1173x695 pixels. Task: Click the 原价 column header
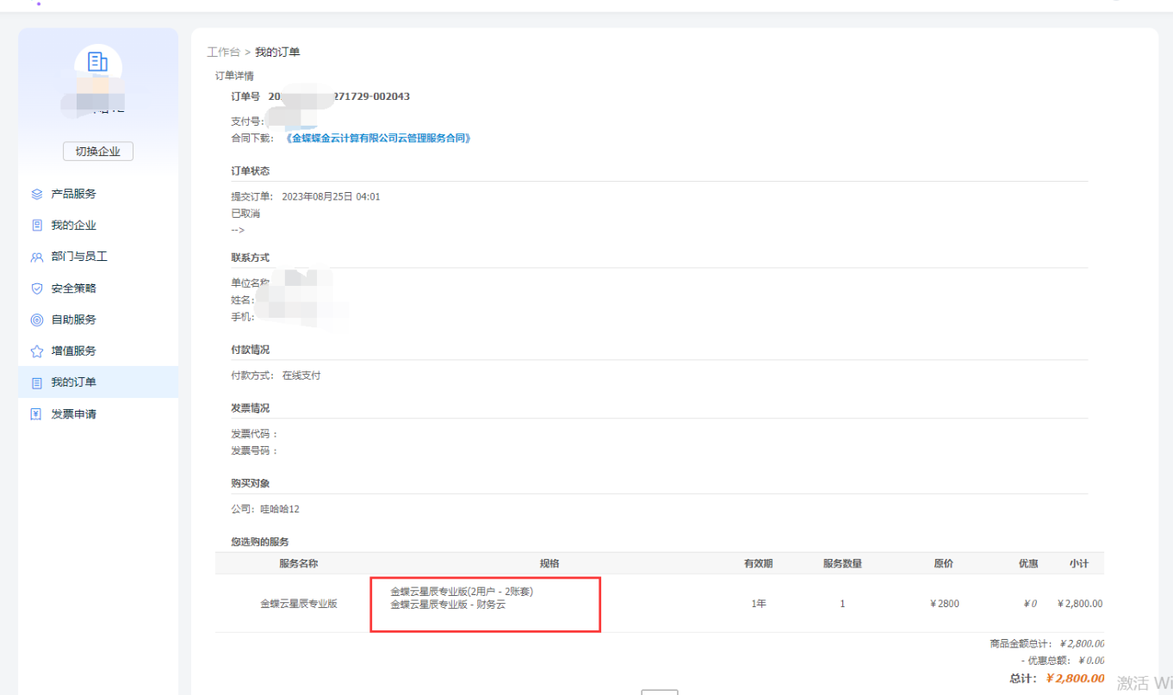pos(944,564)
